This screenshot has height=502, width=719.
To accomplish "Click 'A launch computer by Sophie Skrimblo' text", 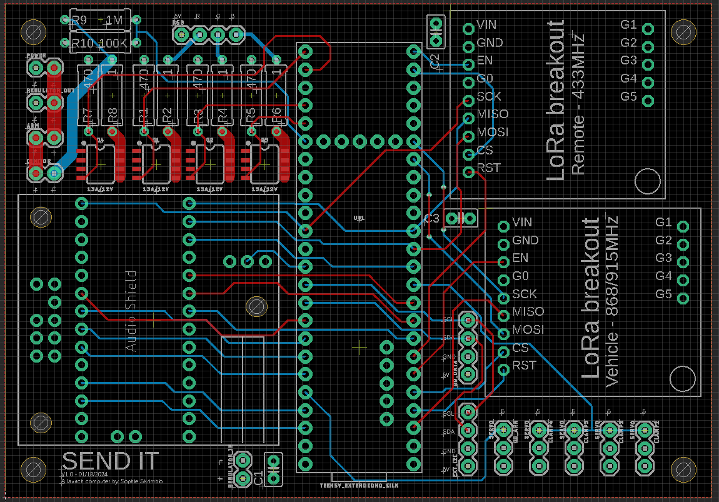I will 112,481.
